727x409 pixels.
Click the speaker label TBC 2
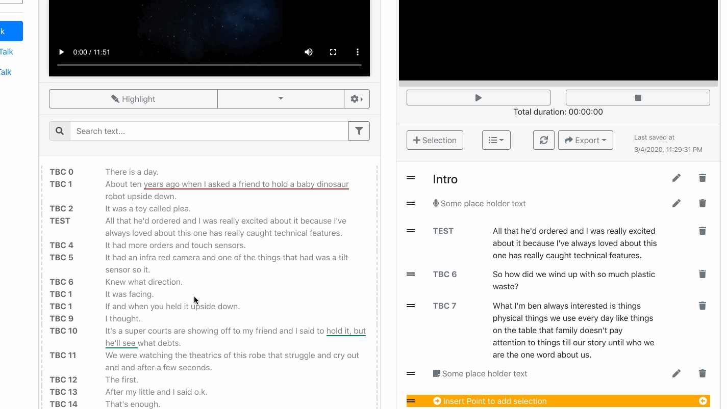61,209
